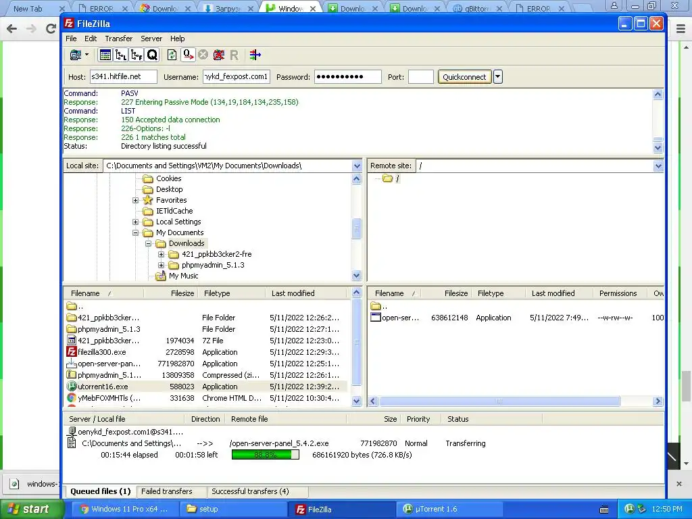Switch to Successful transfers (4) tab

pos(250,491)
